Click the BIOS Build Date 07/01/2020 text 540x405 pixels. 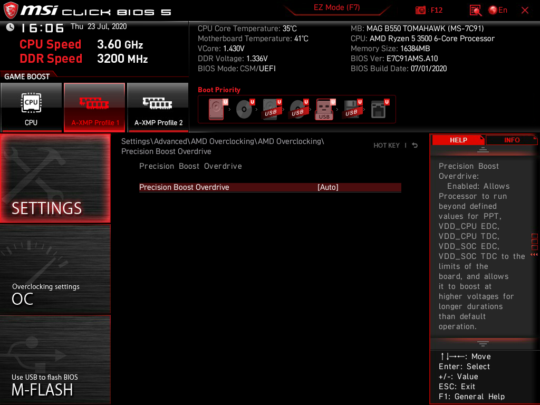click(399, 69)
